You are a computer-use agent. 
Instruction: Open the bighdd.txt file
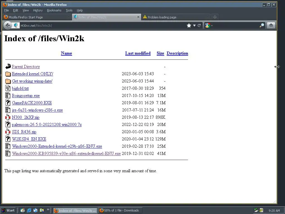coord(20,88)
